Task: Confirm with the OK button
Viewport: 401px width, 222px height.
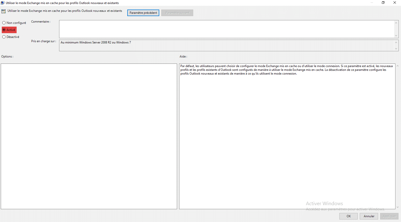Action: click(x=348, y=216)
